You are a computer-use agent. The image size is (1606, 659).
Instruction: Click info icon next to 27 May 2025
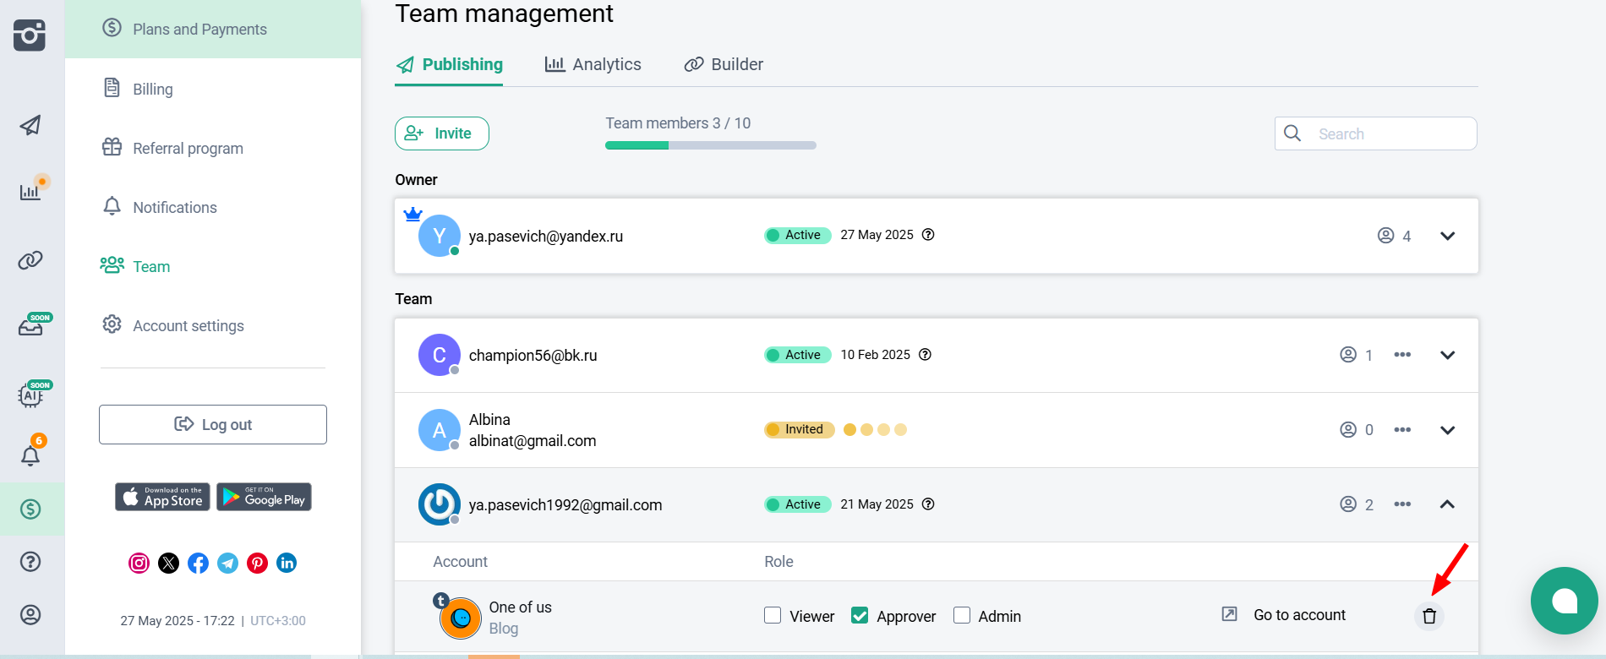coord(928,235)
